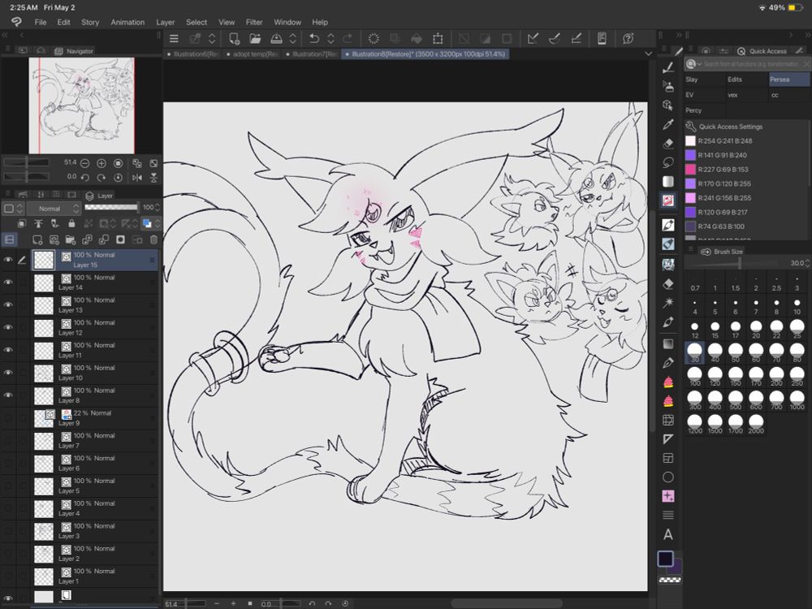Select the vex quick access set
This screenshot has height=609, width=812.
click(x=746, y=95)
